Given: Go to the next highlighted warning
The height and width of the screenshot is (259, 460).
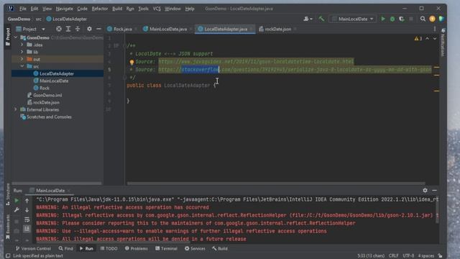Looking at the screenshot, I should click(435, 38).
